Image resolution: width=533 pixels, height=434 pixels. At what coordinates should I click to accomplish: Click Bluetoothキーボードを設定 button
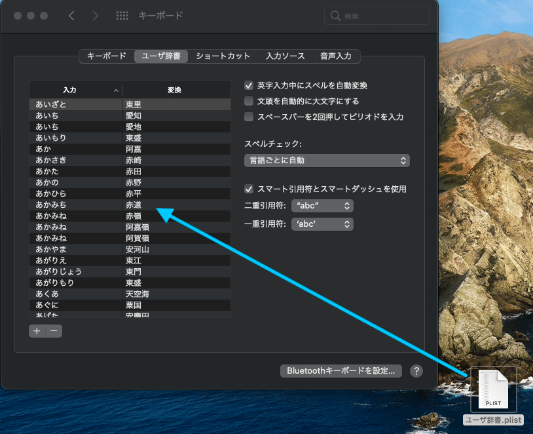tap(341, 371)
